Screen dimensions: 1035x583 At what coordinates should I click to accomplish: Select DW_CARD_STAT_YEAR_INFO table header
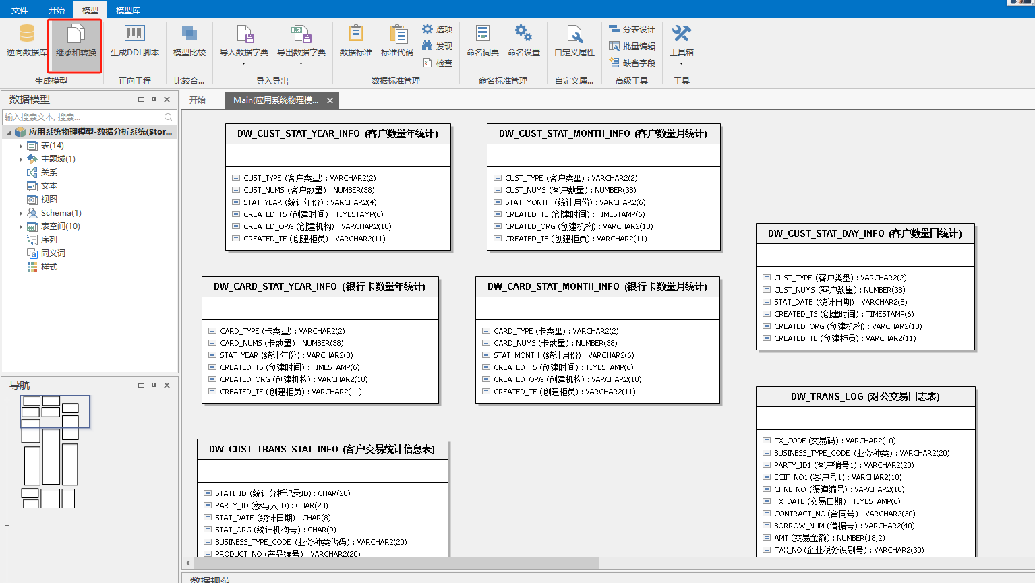pos(320,287)
